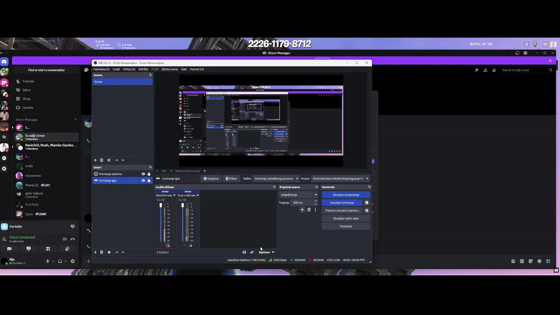560x315 pixels.
Task: Expand Zvuk s računala channel menu arrow
Action: click(197, 195)
